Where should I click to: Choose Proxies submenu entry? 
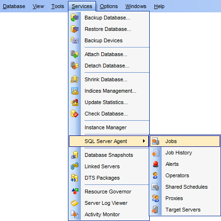(x=185, y=198)
